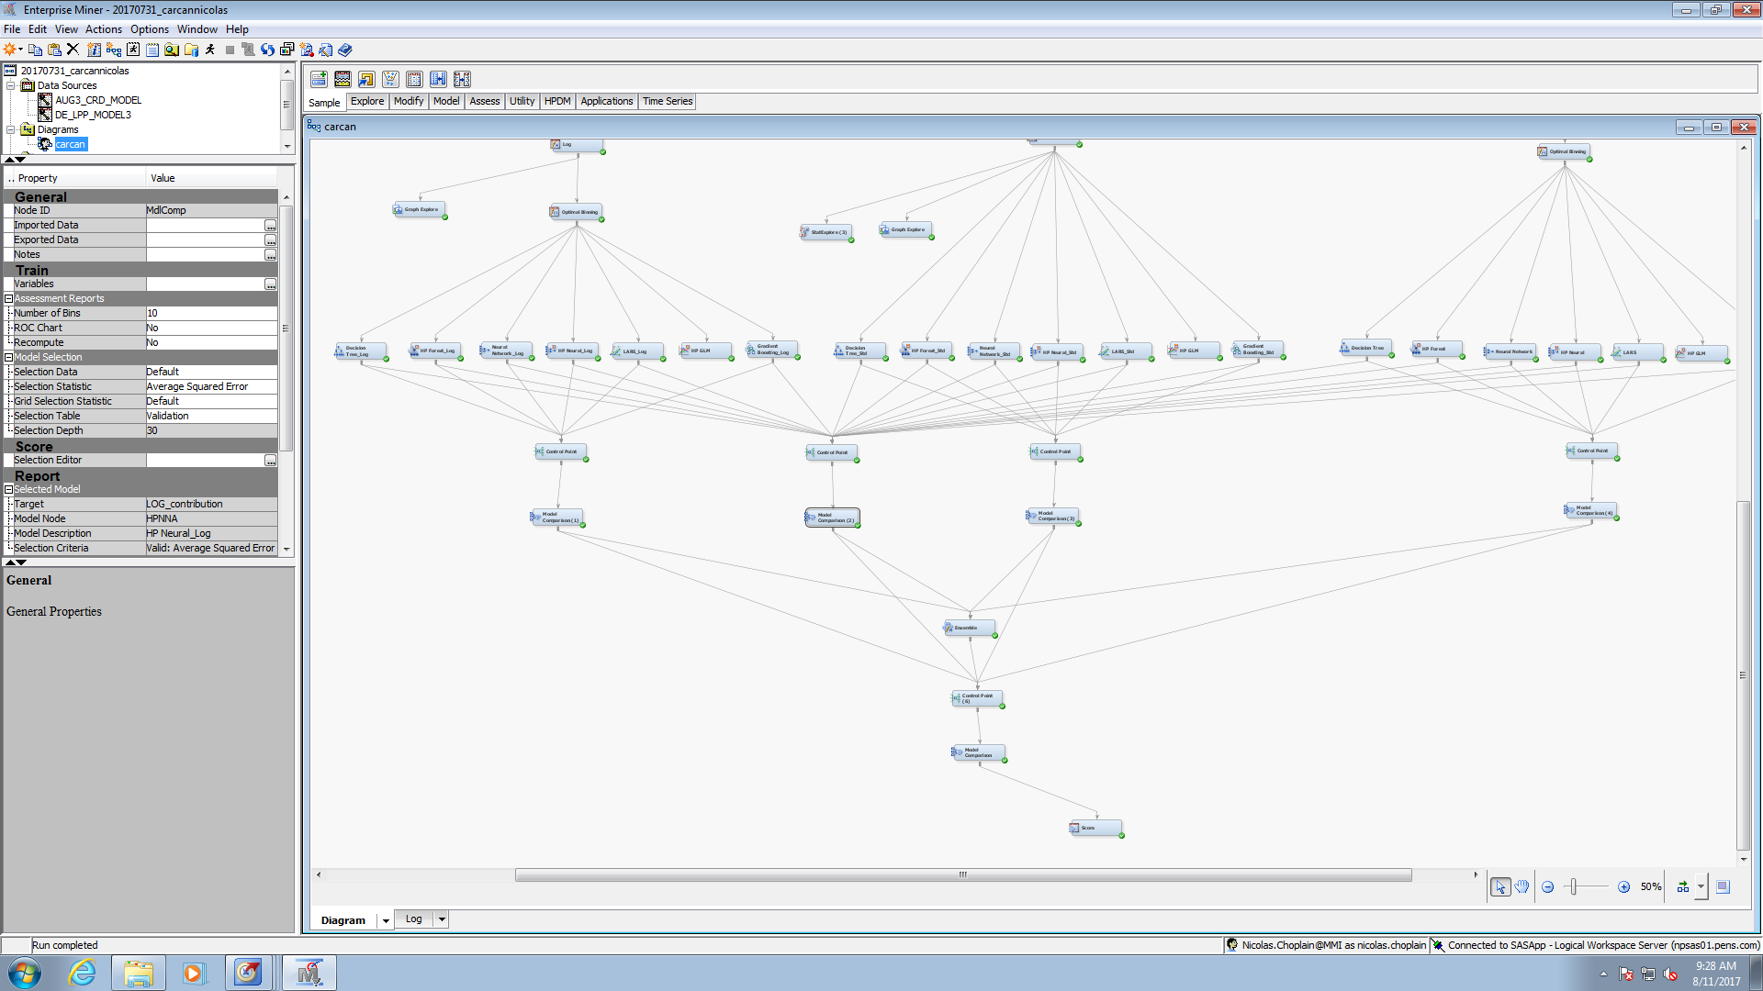Viewport: 1763px width, 991px height.
Task: Click the zoom out magnifier icon
Action: click(x=1547, y=886)
